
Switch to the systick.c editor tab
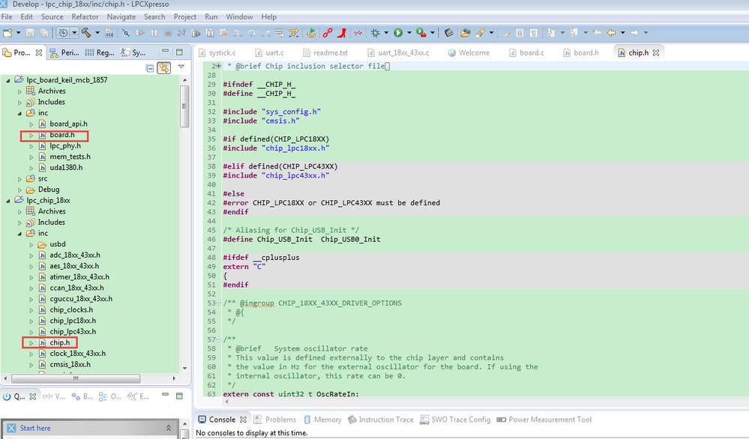click(x=217, y=52)
